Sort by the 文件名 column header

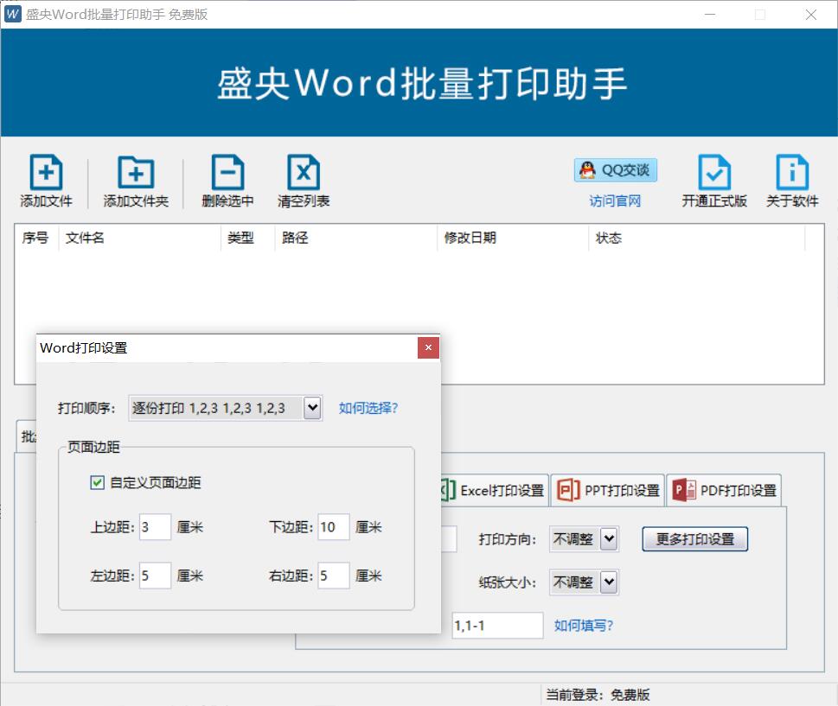point(140,238)
